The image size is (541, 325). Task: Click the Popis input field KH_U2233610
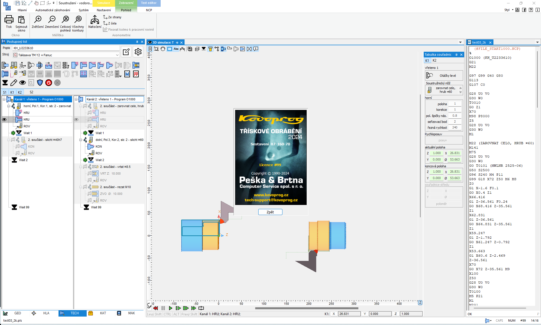pyautogui.click(x=66, y=48)
